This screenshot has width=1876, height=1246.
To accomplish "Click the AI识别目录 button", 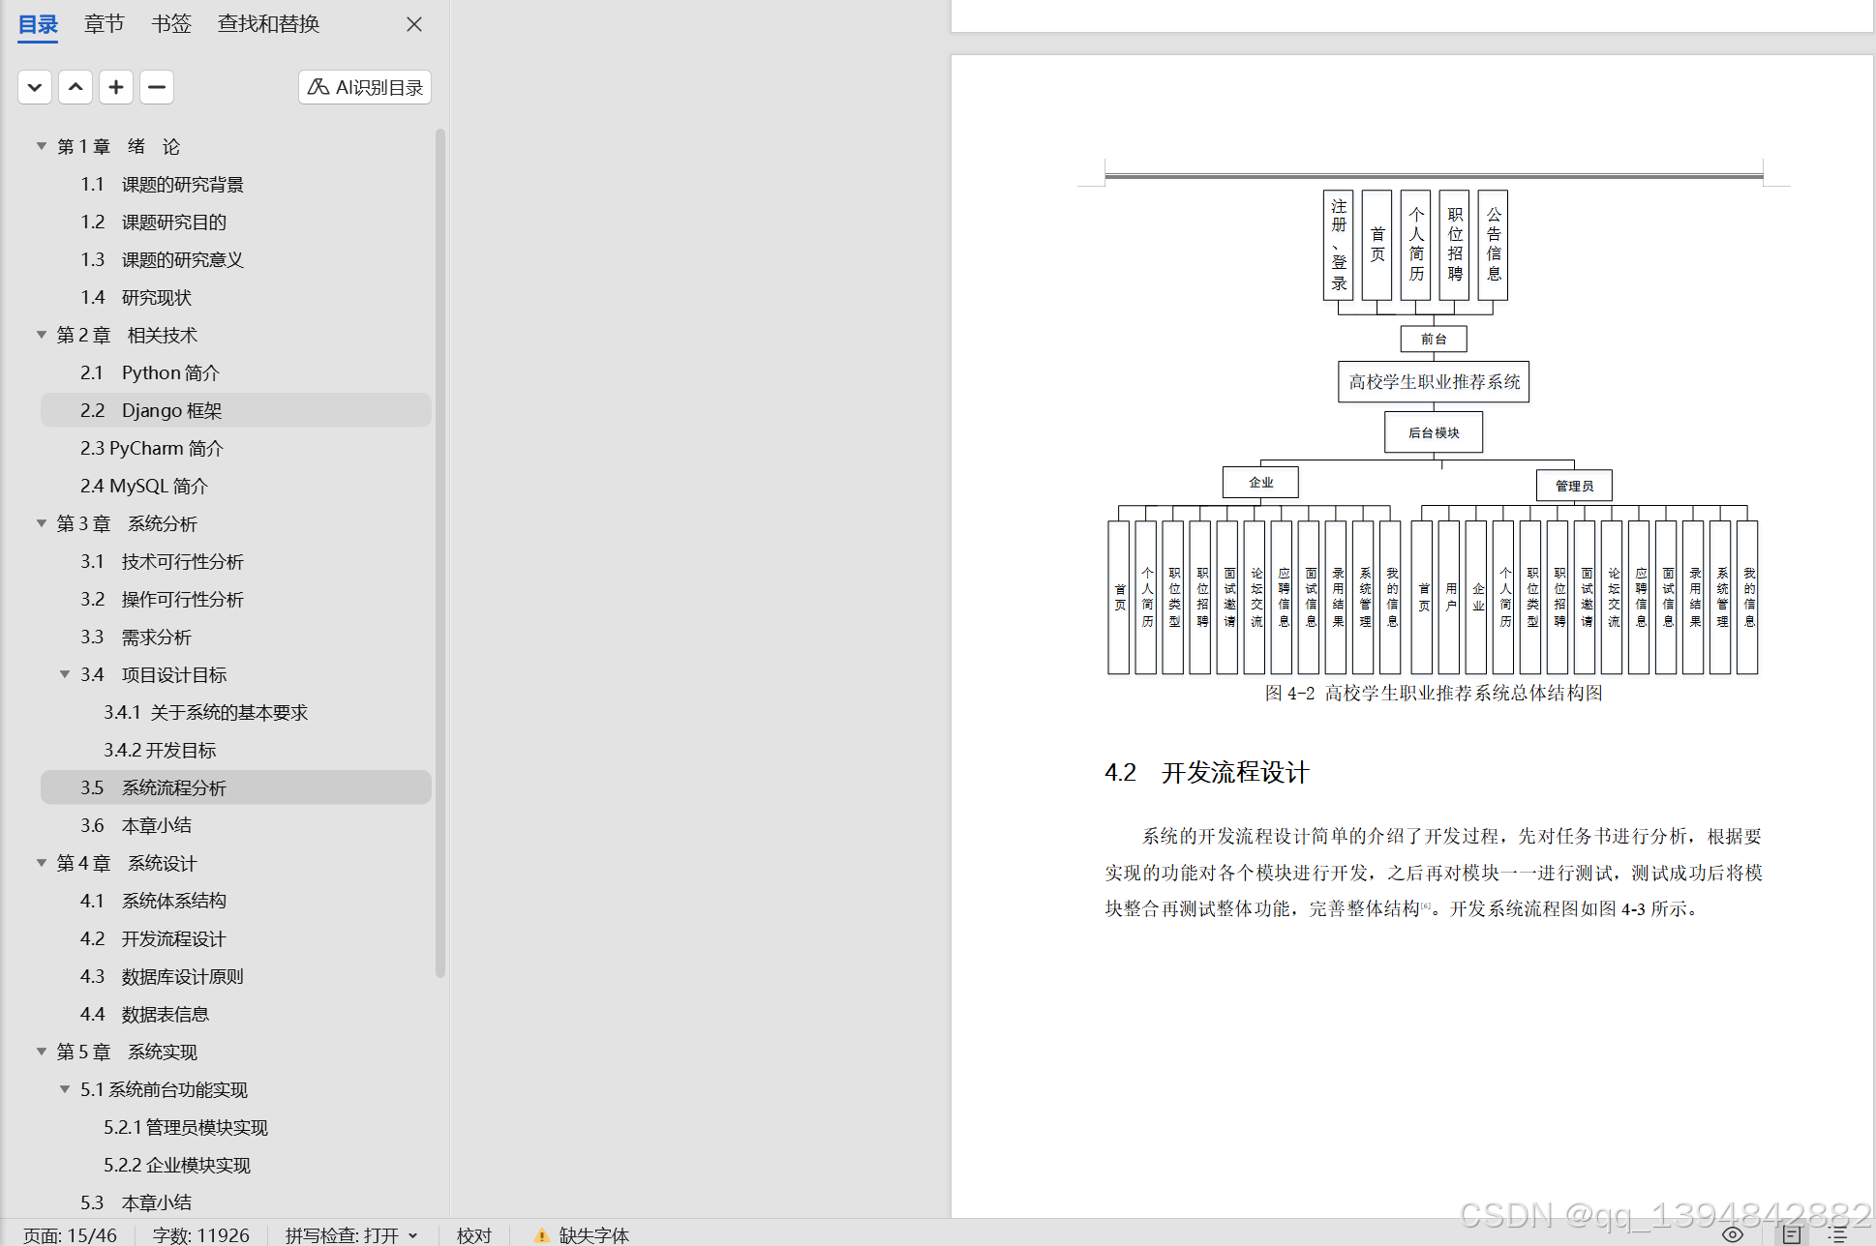I will click(x=365, y=87).
